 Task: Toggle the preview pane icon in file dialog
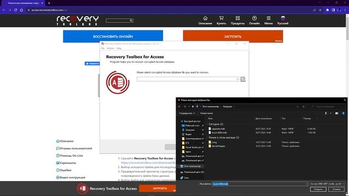coord(337,113)
